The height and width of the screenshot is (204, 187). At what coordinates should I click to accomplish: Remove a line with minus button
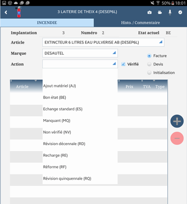(x=177, y=138)
